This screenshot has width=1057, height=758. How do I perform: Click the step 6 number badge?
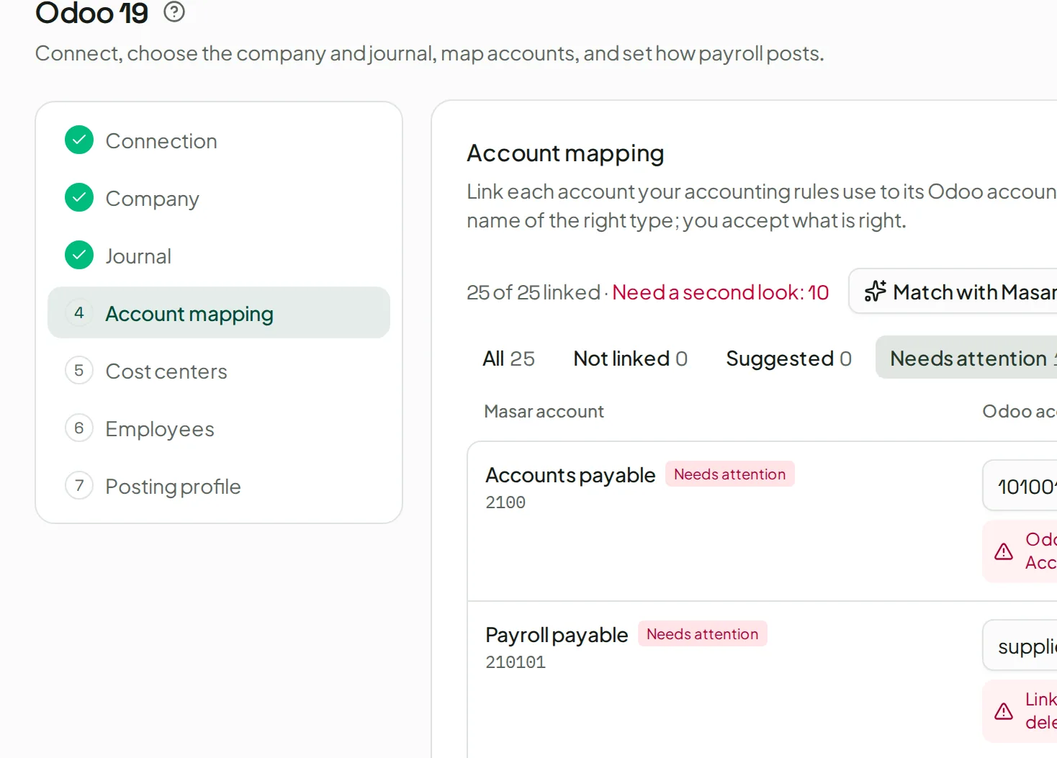[x=79, y=428]
